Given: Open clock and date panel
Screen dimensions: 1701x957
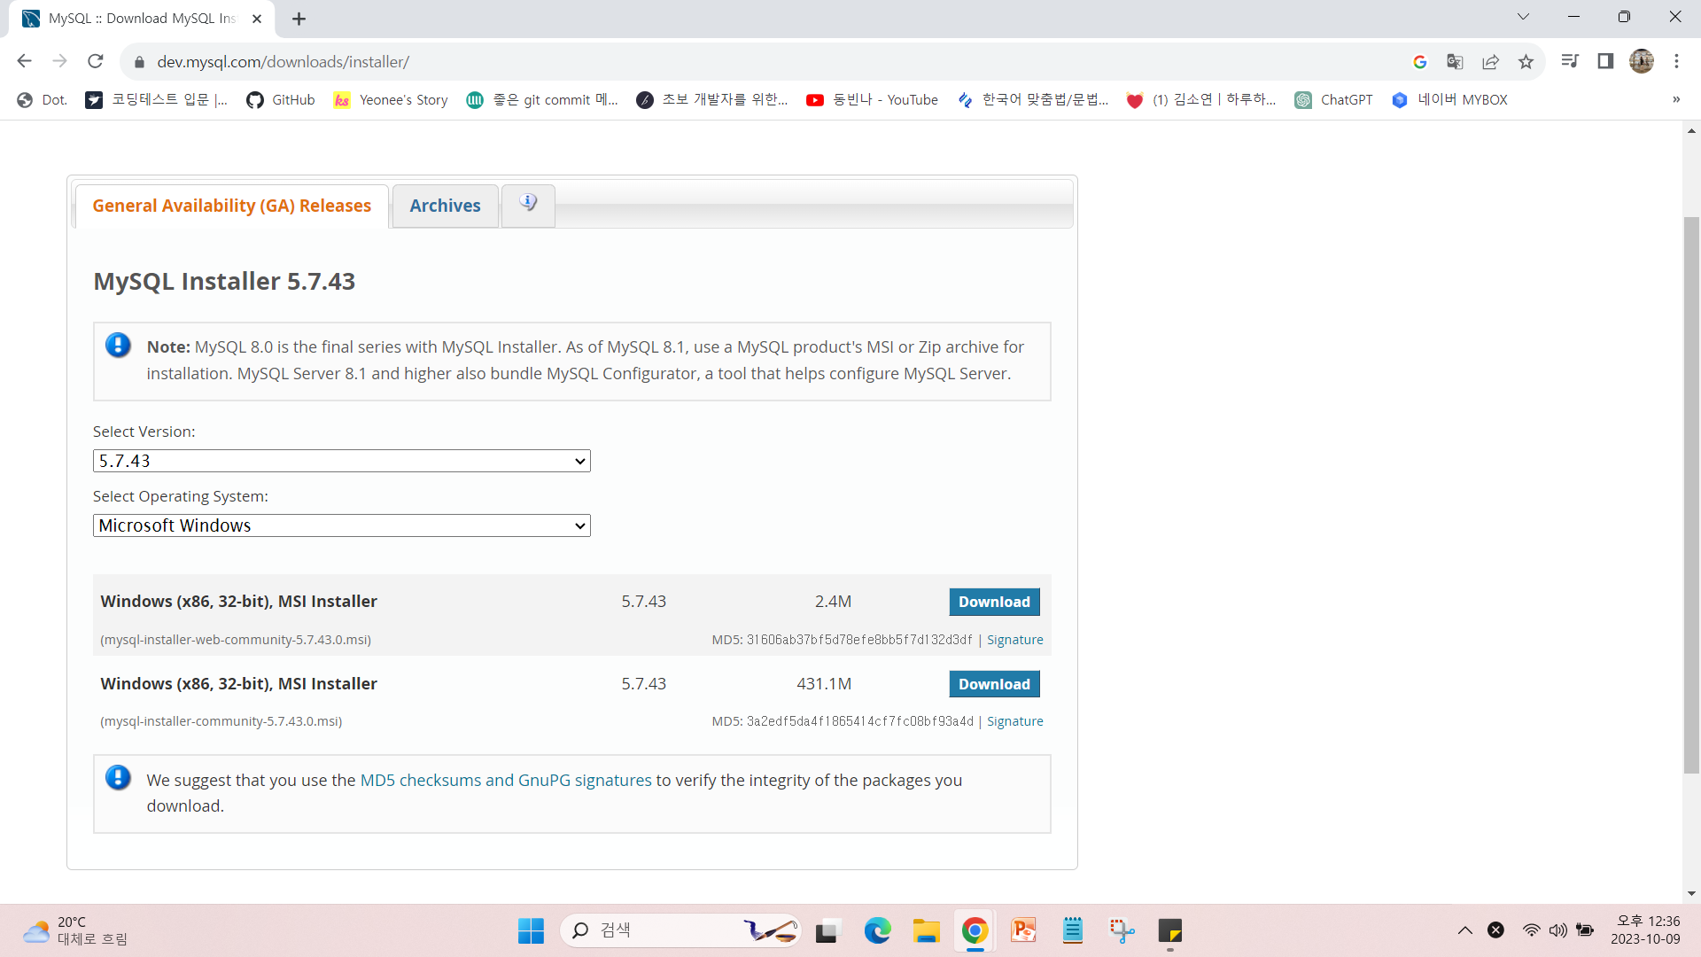Looking at the screenshot, I should (x=1645, y=930).
